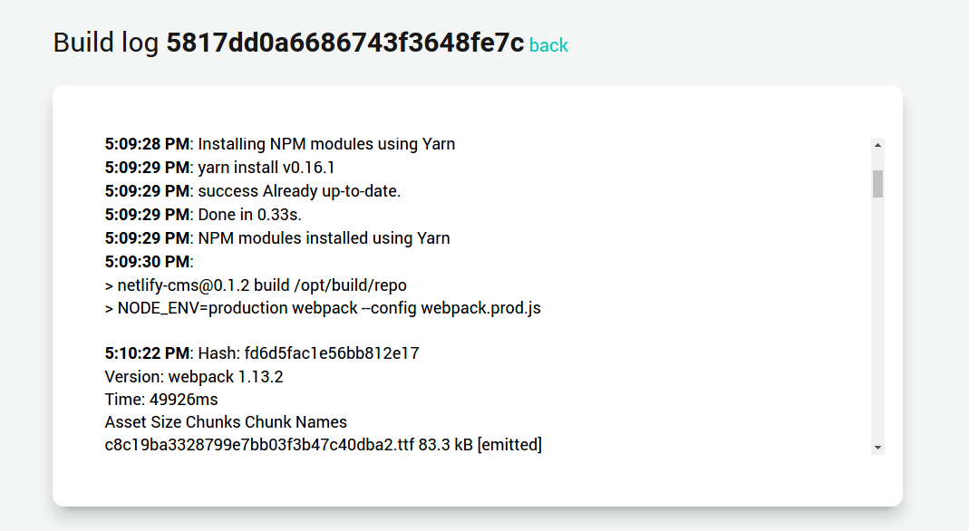The image size is (969, 531).
Task: Click the "Installing NPM modules using Yarn" line
Action: tap(326, 144)
